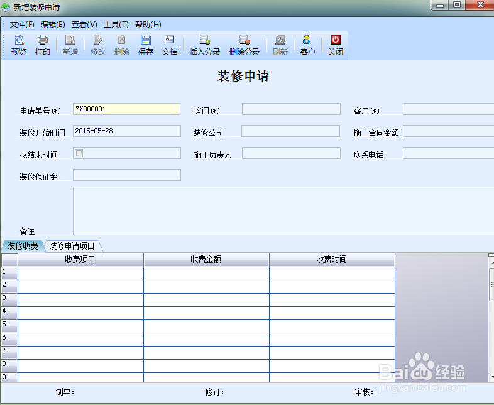Click grid vertical scrollbar thumb
The height and width of the screenshot is (405, 494).
[491, 285]
